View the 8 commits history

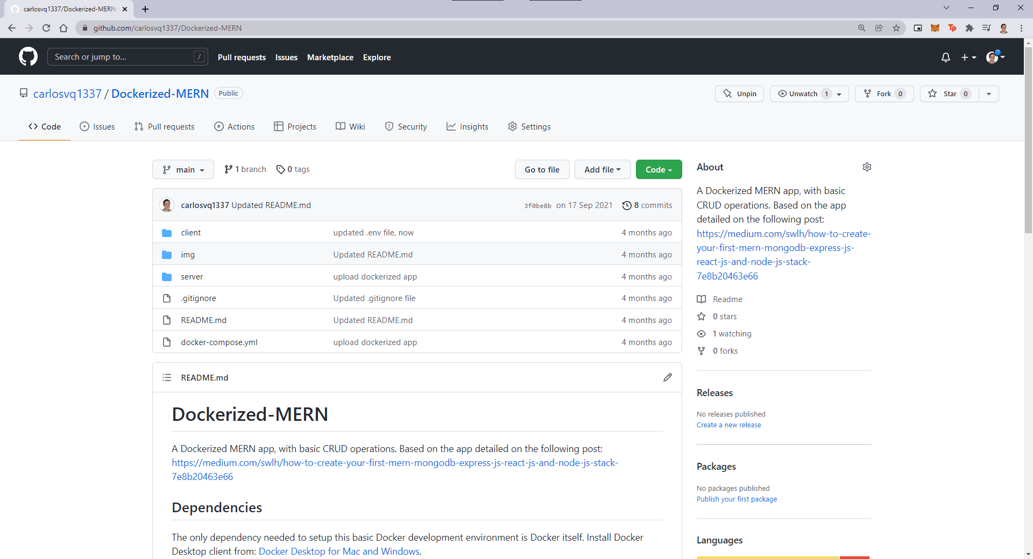pyautogui.click(x=647, y=205)
